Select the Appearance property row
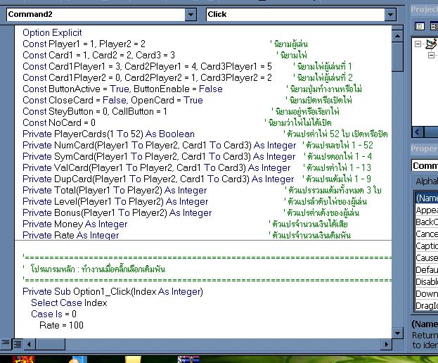 pos(427,210)
